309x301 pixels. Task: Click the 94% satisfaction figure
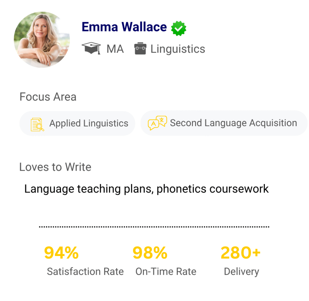[61, 253]
